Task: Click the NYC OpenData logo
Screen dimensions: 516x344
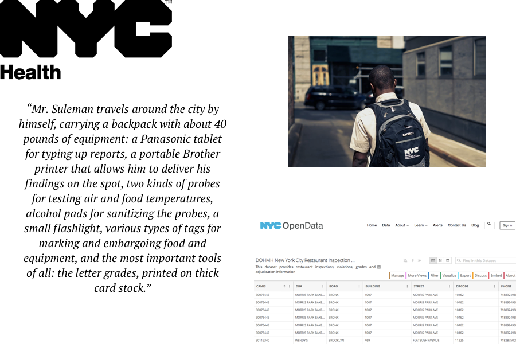Action: [x=291, y=226]
